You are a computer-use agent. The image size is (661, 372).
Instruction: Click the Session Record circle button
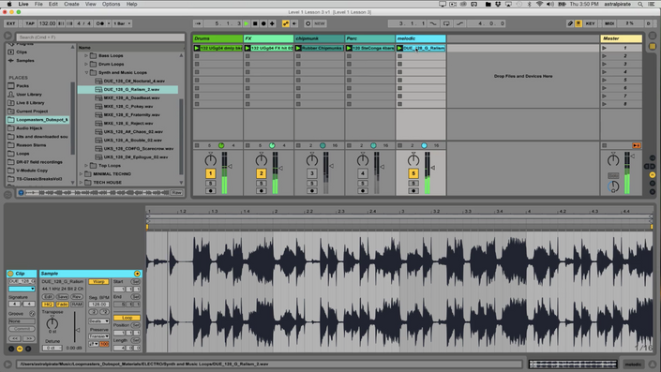pyautogui.click(x=308, y=23)
